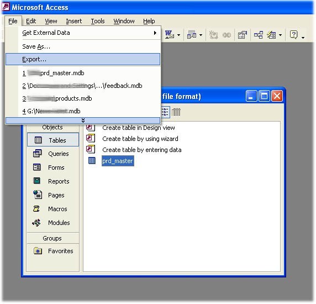This screenshot has height=304, width=316.
Task: Click the Objects bar header
Action: tap(53, 128)
